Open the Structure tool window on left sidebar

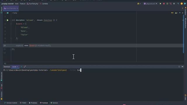(1, 96)
